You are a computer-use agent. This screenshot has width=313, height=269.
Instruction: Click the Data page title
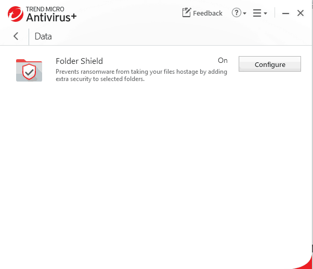pyautogui.click(x=43, y=36)
